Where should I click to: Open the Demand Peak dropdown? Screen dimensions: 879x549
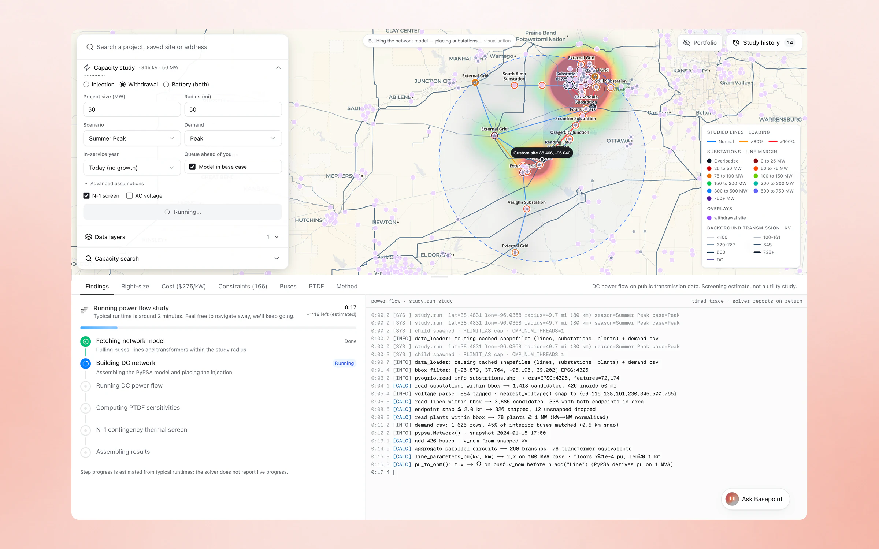(233, 138)
